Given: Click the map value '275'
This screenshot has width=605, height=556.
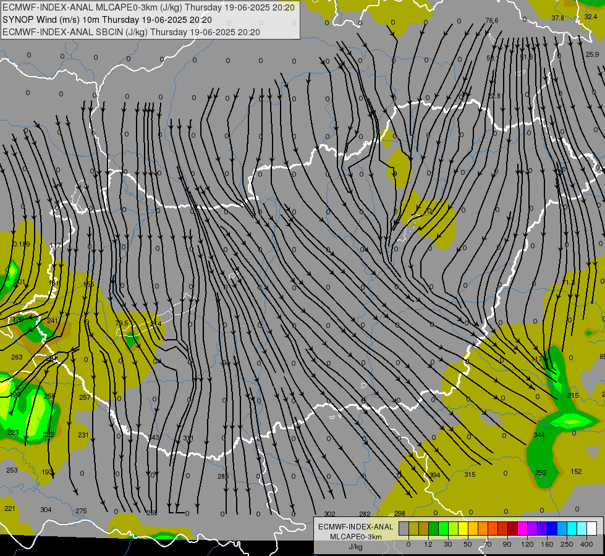Looking at the screenshot, I should click(81, 511).
